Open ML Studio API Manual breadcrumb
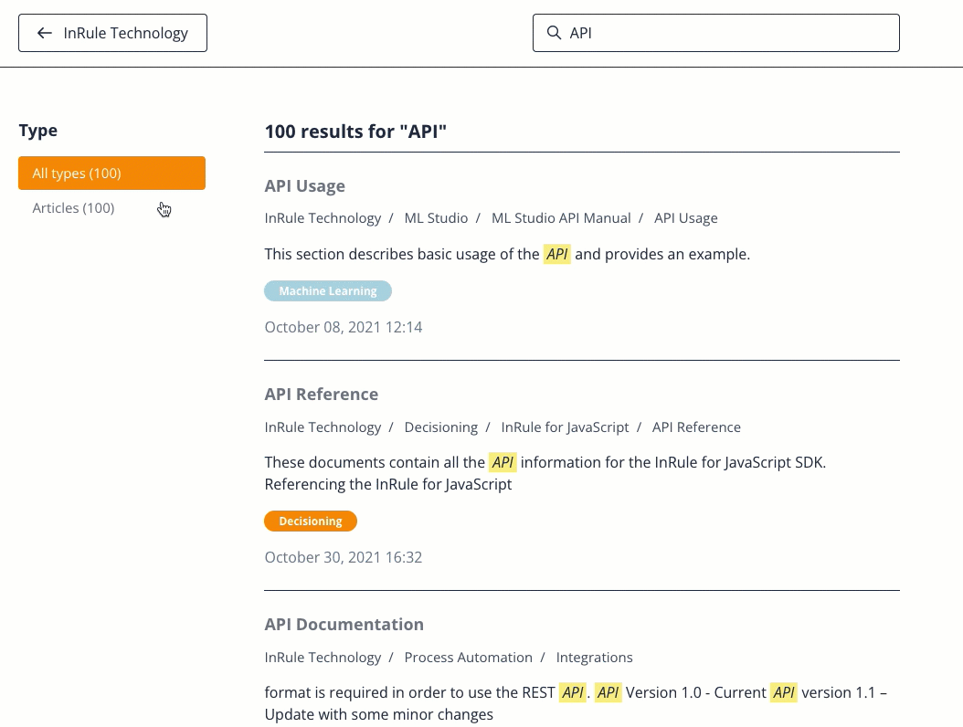This screenshot has width=963, height=727. tap(561, 218)
